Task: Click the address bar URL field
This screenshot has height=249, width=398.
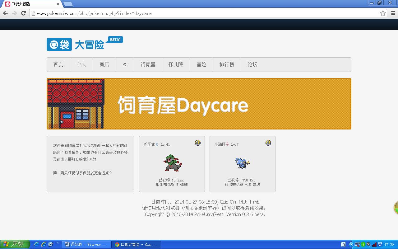Action: pyautogui.click(x=205, y=13)
